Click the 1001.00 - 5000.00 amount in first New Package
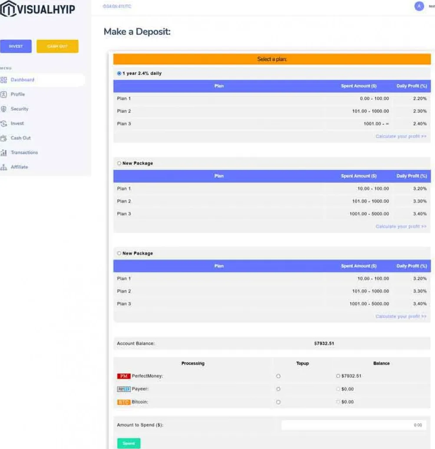This screenshot has height=449, width=435. click(x=369, y=214)
